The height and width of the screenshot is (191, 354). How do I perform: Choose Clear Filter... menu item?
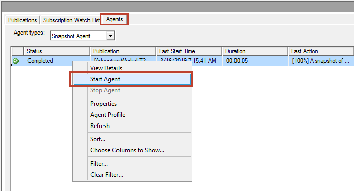coord(107,175)
